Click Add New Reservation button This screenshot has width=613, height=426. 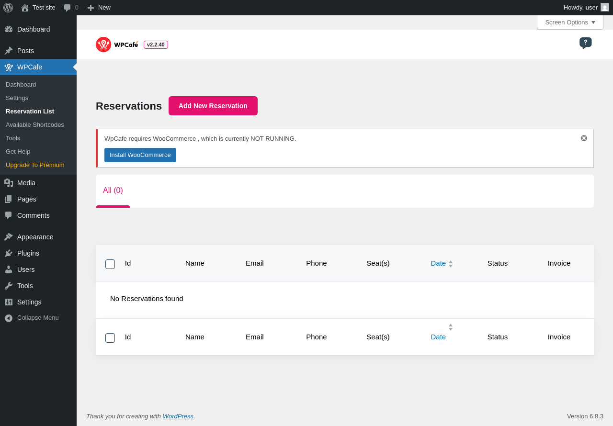(213, 106)
